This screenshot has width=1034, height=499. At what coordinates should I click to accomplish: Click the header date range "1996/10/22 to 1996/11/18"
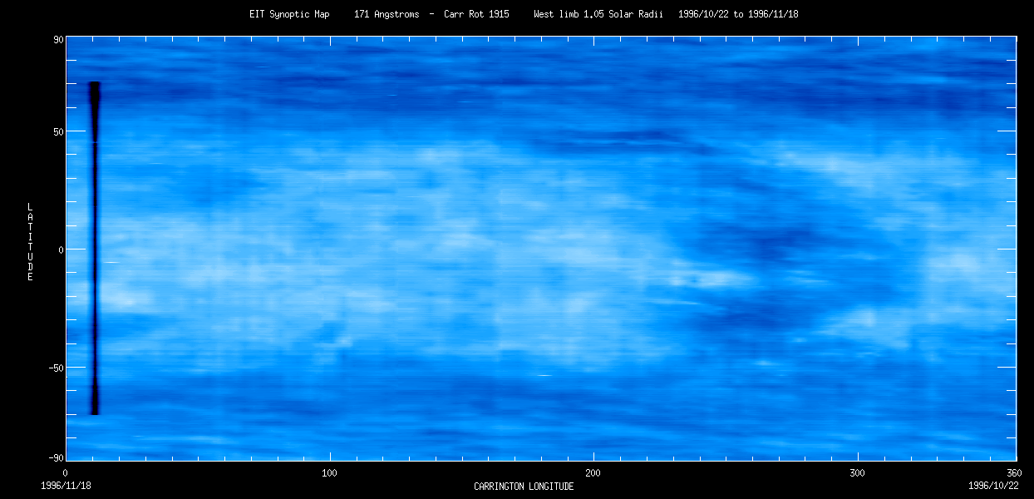[x=738, y=15]
